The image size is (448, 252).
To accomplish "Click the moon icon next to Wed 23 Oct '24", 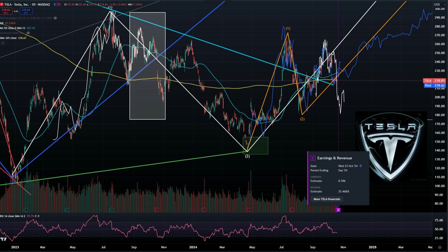I will 361,166.
